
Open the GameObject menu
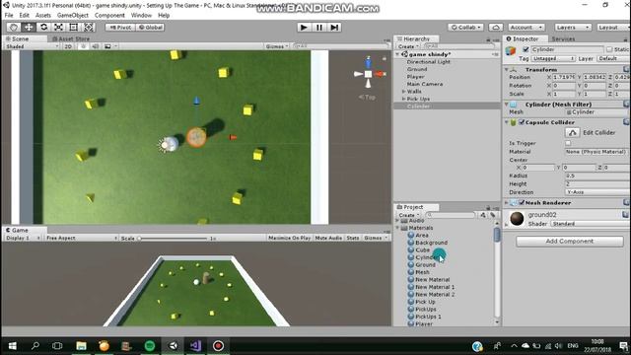pyautogui.click(x=72, y=16)
